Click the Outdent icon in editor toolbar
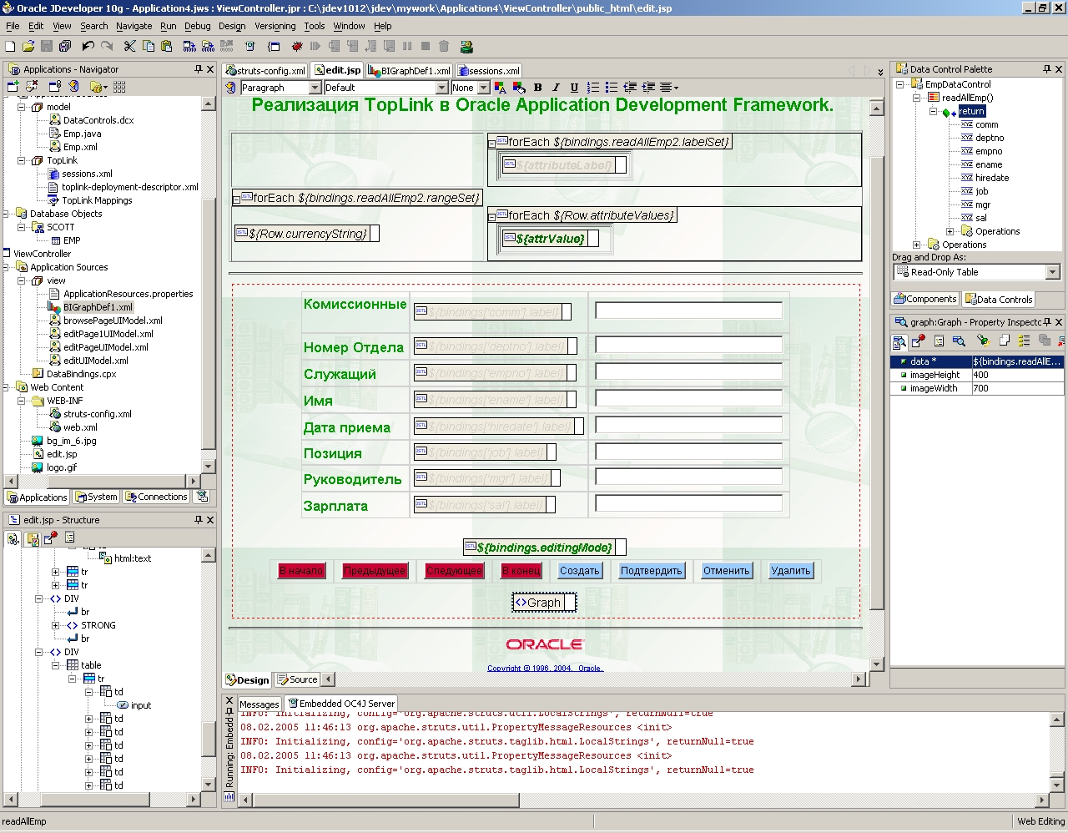Image resolution: width=1068 pixels, height=833 pixels. [x=630, y=88]
